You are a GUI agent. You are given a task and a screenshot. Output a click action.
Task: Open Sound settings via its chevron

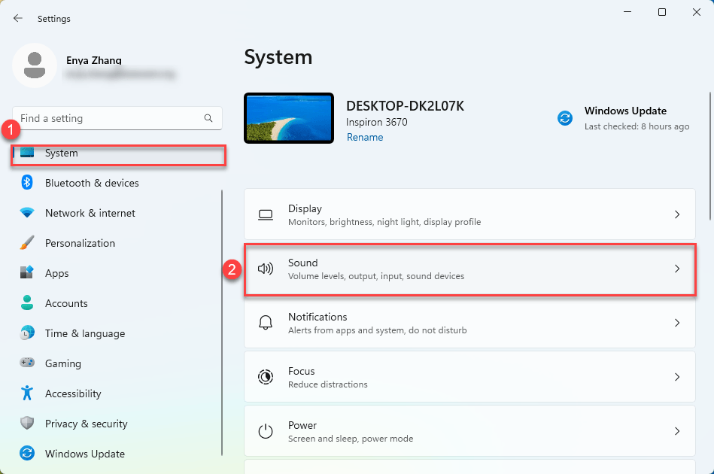click(676, 269)
